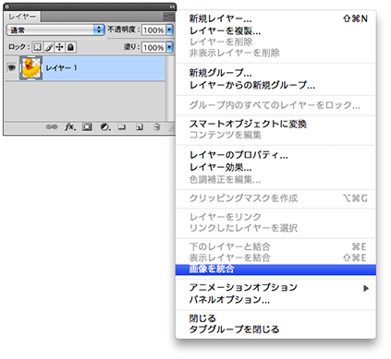391x359 pixels.
Task: Click the 塗り 100% input field
Action: point(153,47)
